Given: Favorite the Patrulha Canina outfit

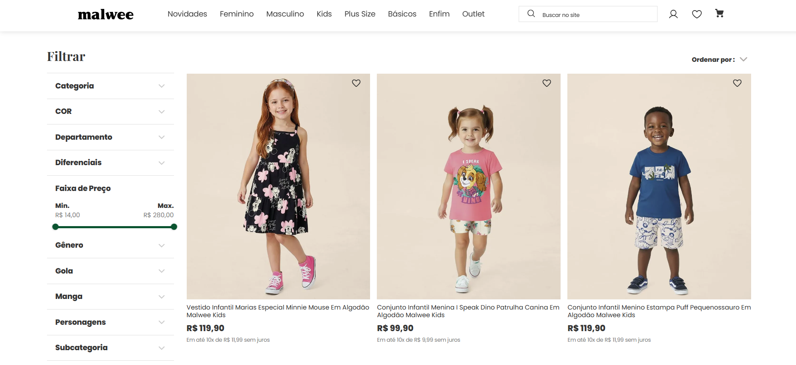Looking at the screenshot, I should 547,83.
